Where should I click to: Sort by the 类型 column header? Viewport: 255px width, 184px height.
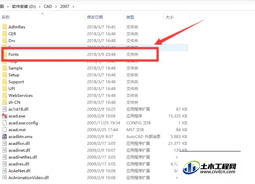pos(130,17)
